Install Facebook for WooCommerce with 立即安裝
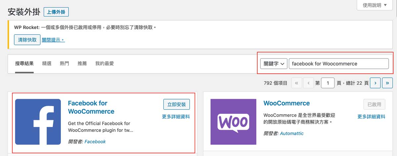The height and width of the screenshot is (156, 397). tap(177, 104)
